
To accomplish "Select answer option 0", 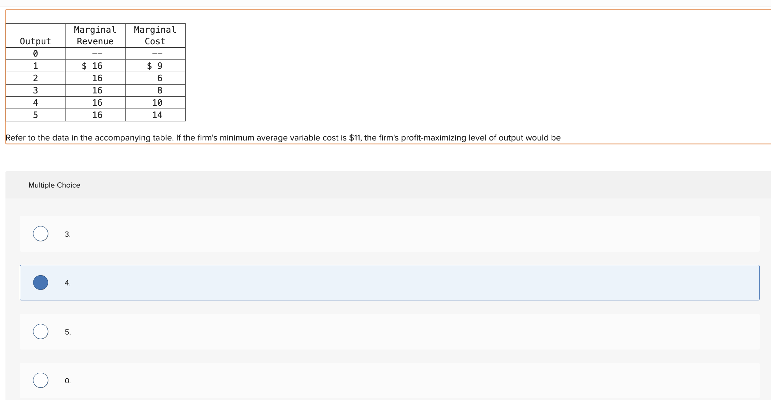I will pyautogui.click(x=40, y=380).
